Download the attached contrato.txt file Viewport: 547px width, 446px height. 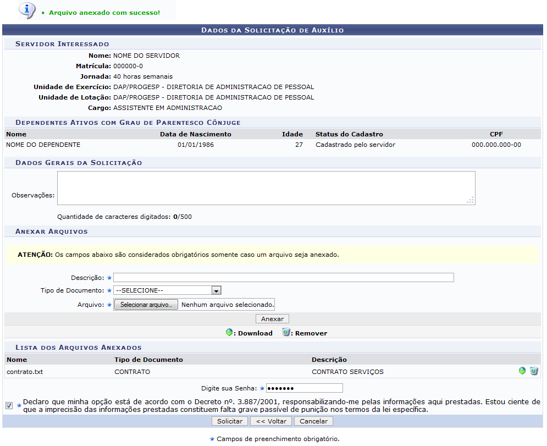point(522,371)
